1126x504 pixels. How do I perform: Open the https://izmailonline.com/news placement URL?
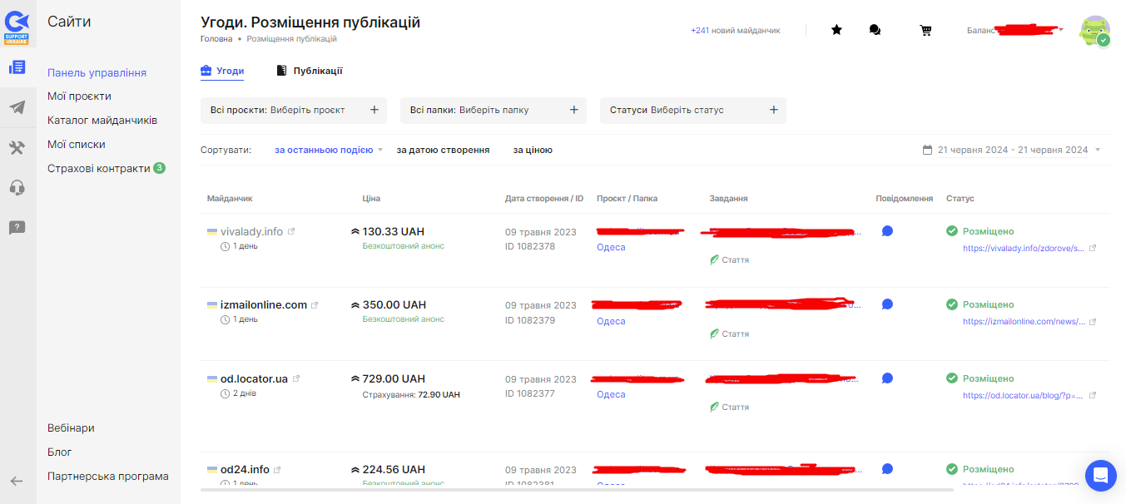[x=1024, y=322]
